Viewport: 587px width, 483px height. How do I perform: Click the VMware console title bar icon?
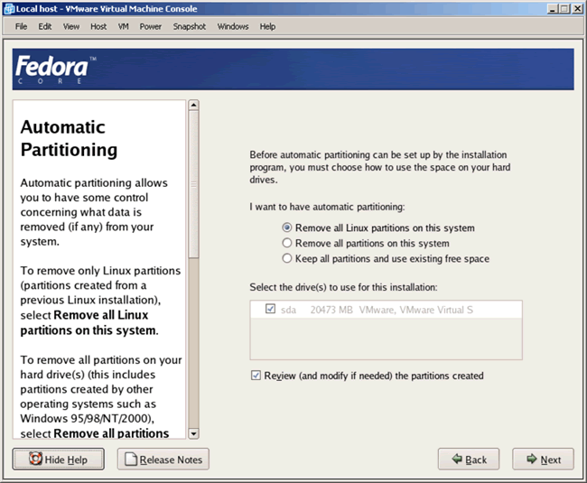[x=8, y=8]
